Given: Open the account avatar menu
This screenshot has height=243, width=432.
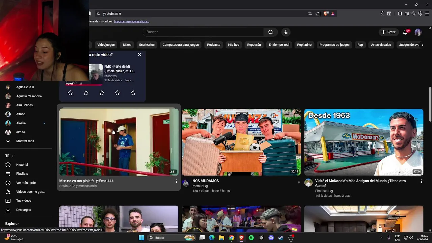Looking at the screenshot, I should pyautogui.click(x=418, y=32).
